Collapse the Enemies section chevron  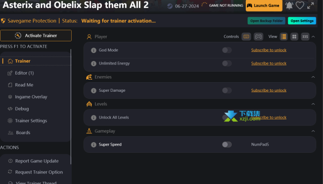point(313,77)
